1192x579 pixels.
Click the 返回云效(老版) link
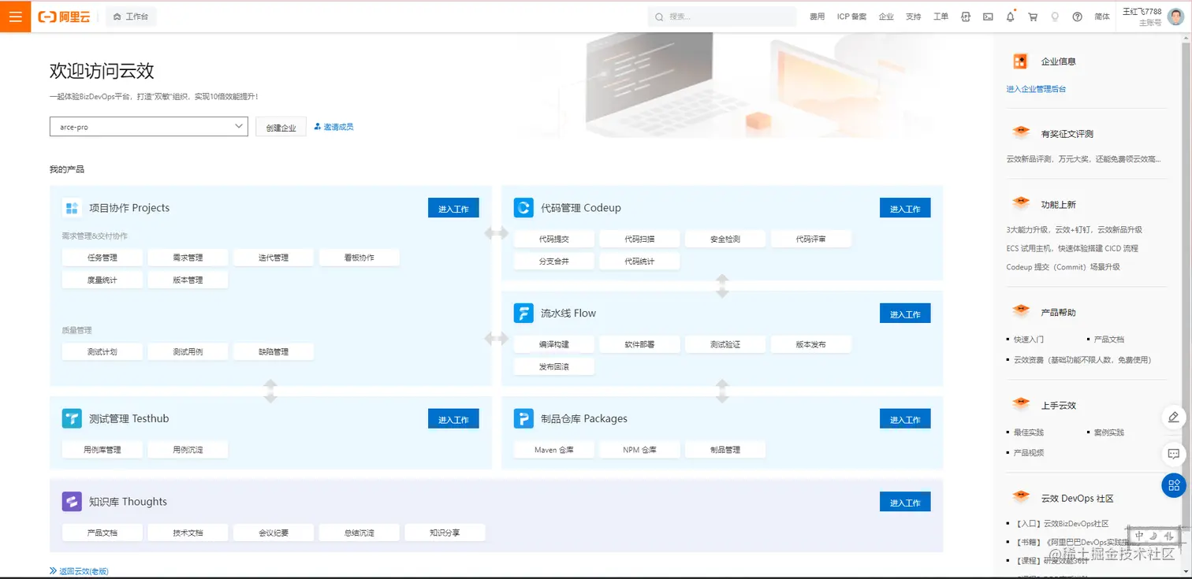79,571
